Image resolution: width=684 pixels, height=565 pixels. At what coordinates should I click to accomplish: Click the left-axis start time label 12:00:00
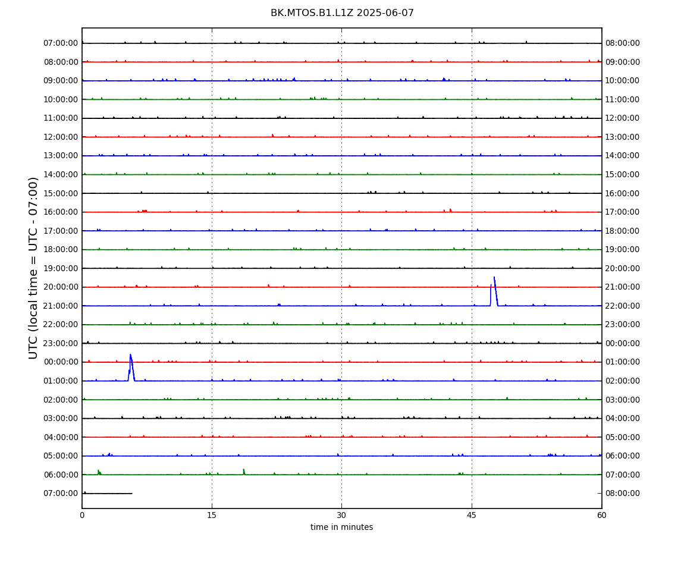(x=61, y=137)
